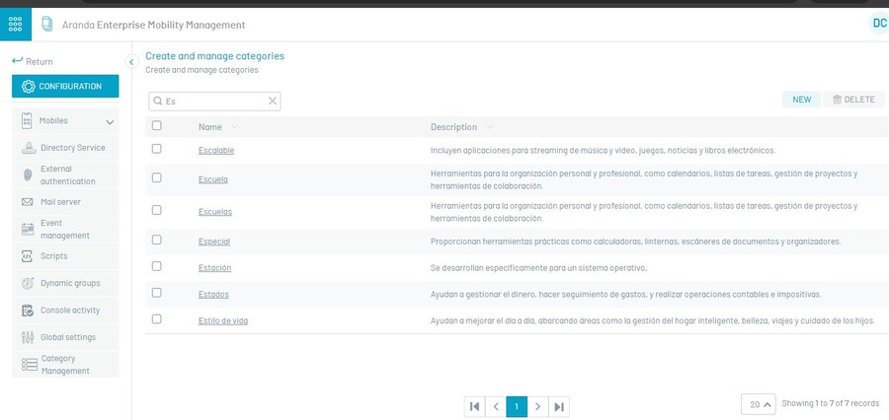Tick the checkbox for Especial row
The width and height of the screenshot is (889, 420).
tap(156, 240)
